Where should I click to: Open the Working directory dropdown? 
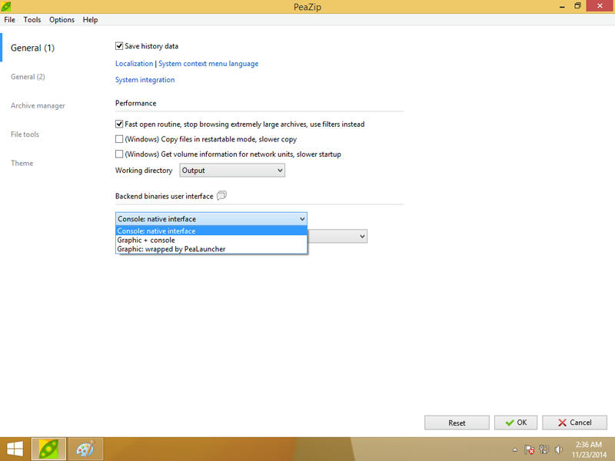pos(232,171)
